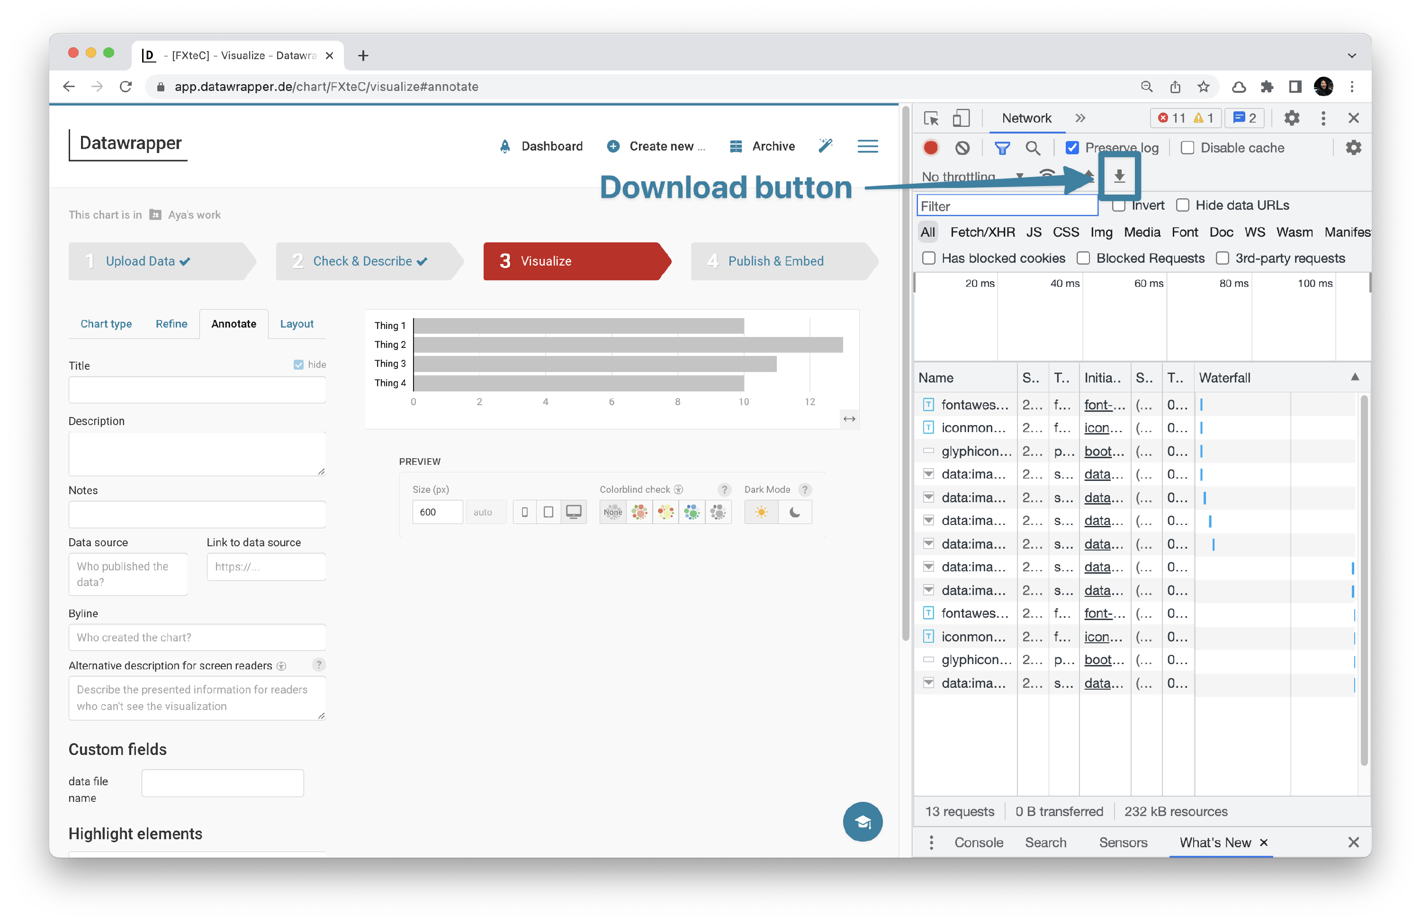
Task: Toggle the network filter funnel icon
Action: [x=1002, y=147]
